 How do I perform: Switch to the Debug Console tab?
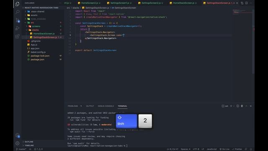tap(106, 106)
